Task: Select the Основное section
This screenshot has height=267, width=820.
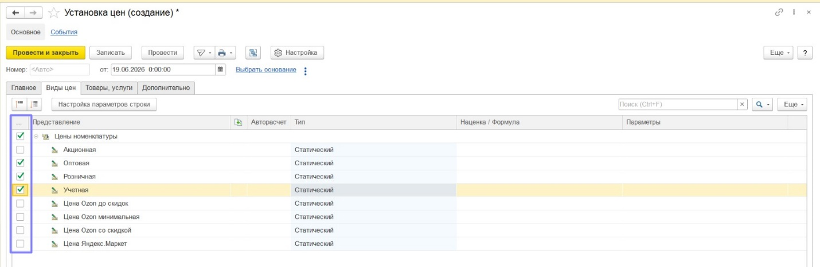Action: (x=26, y=32)
